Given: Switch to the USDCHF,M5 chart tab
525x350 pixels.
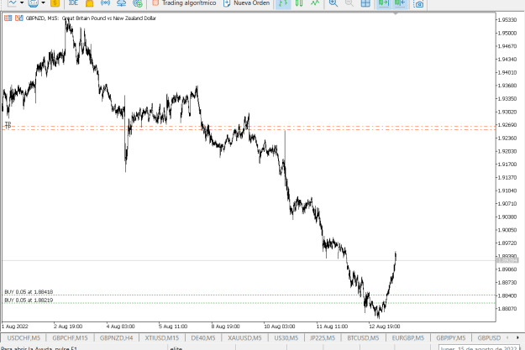Looking at the screenshot, I should coord(24,338).
